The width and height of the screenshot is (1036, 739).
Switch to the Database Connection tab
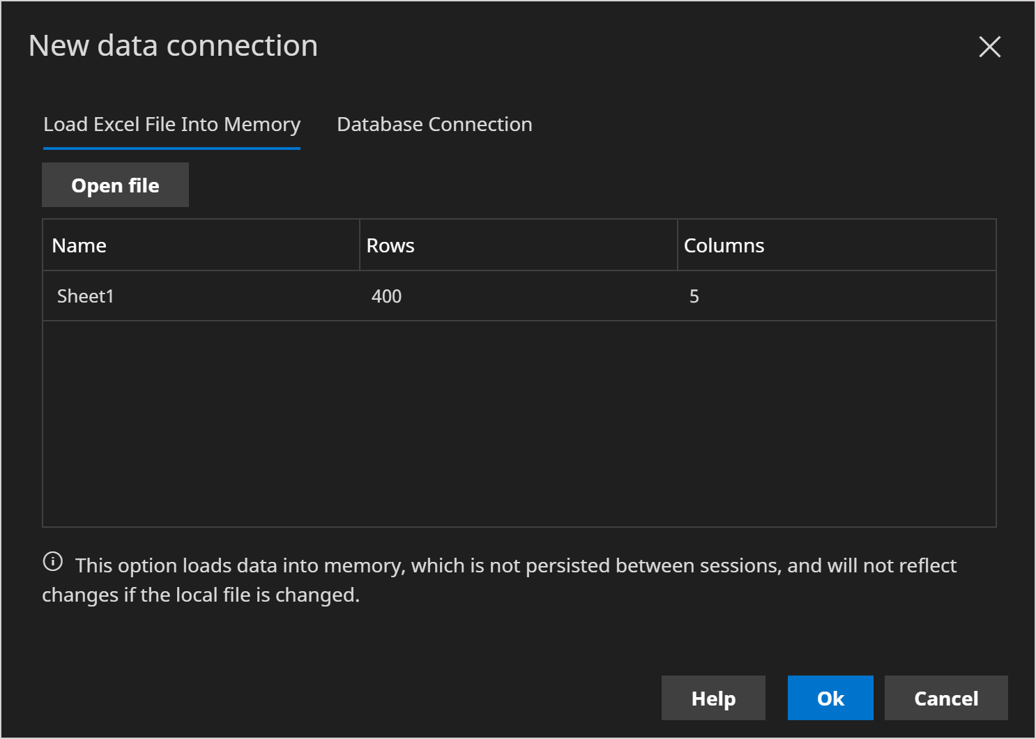434,124
